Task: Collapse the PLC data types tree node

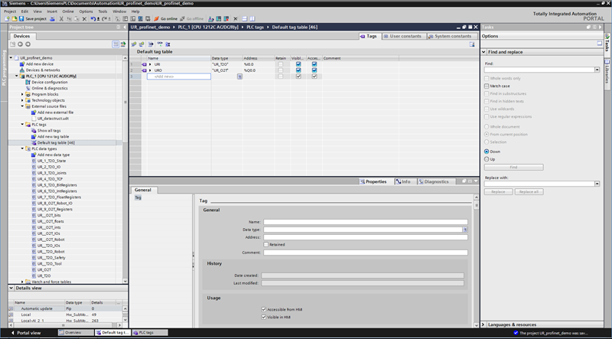Action: tap(22, 148)
